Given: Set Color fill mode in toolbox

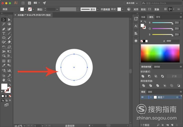Looking at the screenshot, I should click(3, 96).
